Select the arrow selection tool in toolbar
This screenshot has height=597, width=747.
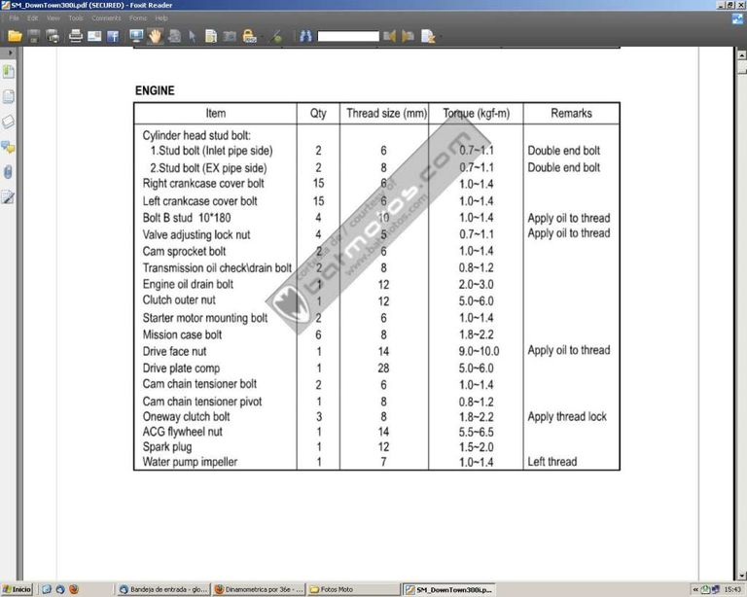192,36
